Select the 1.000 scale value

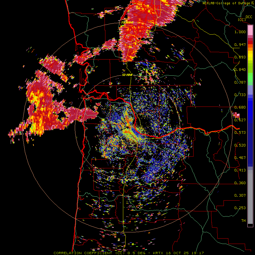[x=240, y=32]
